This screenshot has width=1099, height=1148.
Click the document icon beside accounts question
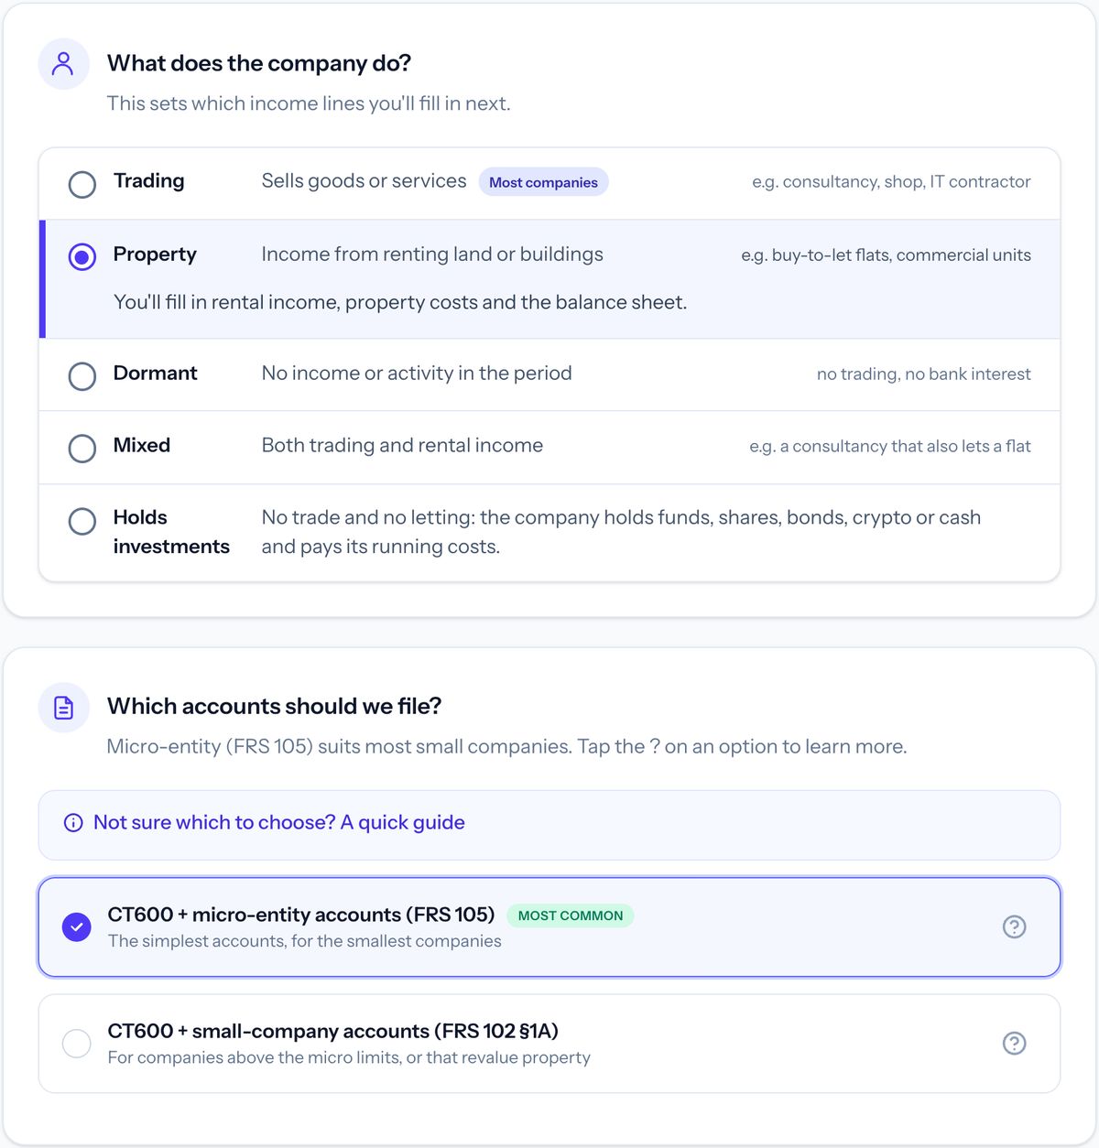pos(63,708)
